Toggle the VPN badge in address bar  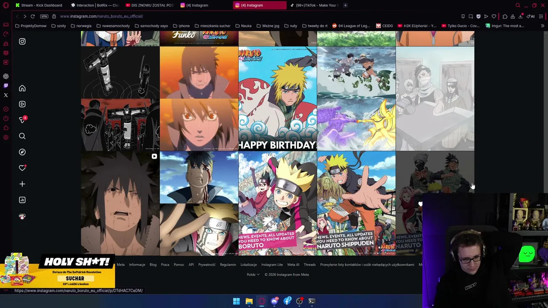[44, 16]
